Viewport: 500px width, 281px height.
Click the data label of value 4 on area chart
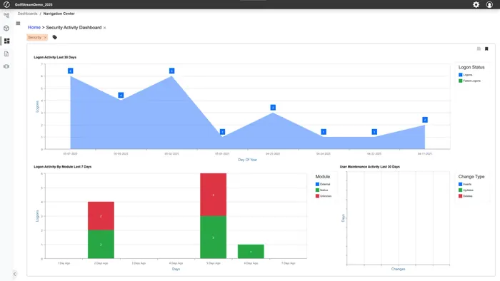click(x=121, y=95)
